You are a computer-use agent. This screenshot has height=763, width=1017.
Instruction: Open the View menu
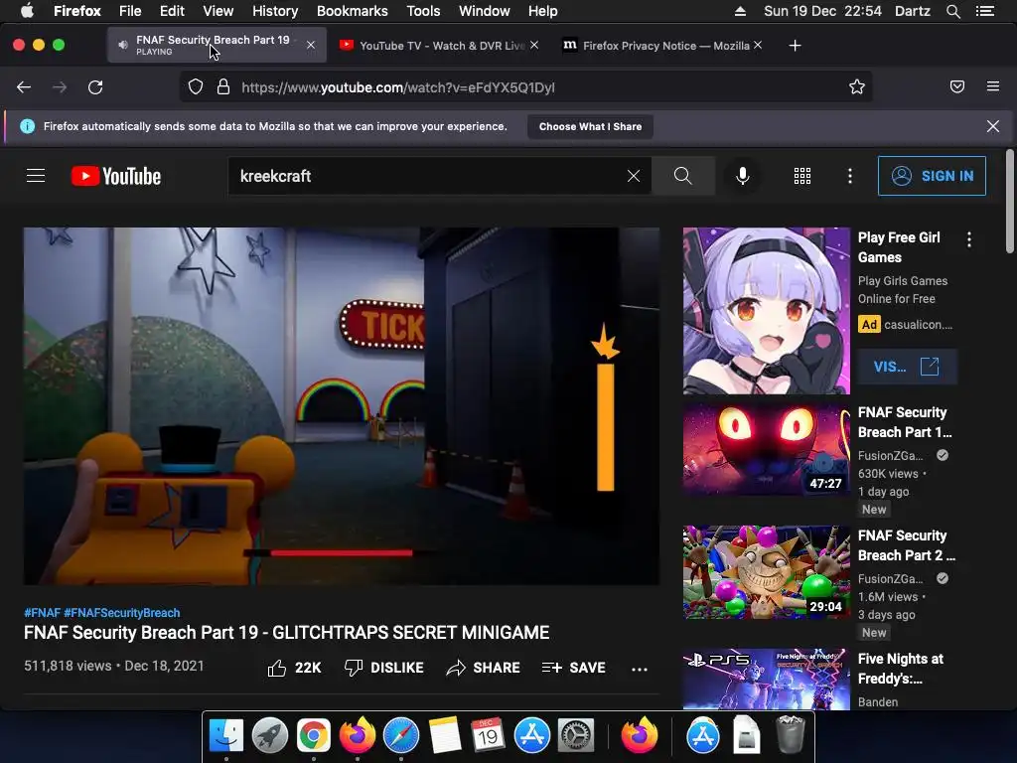coord(218,11)
